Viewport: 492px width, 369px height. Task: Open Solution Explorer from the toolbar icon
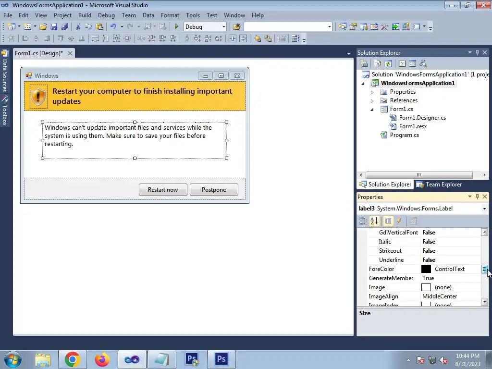coord(342,27)
